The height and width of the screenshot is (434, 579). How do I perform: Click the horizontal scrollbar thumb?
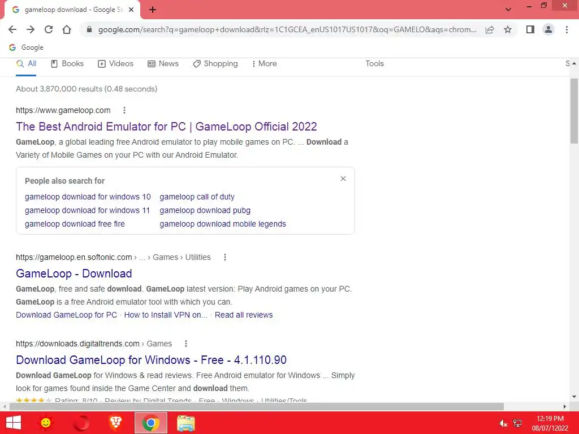pos(257,406)
